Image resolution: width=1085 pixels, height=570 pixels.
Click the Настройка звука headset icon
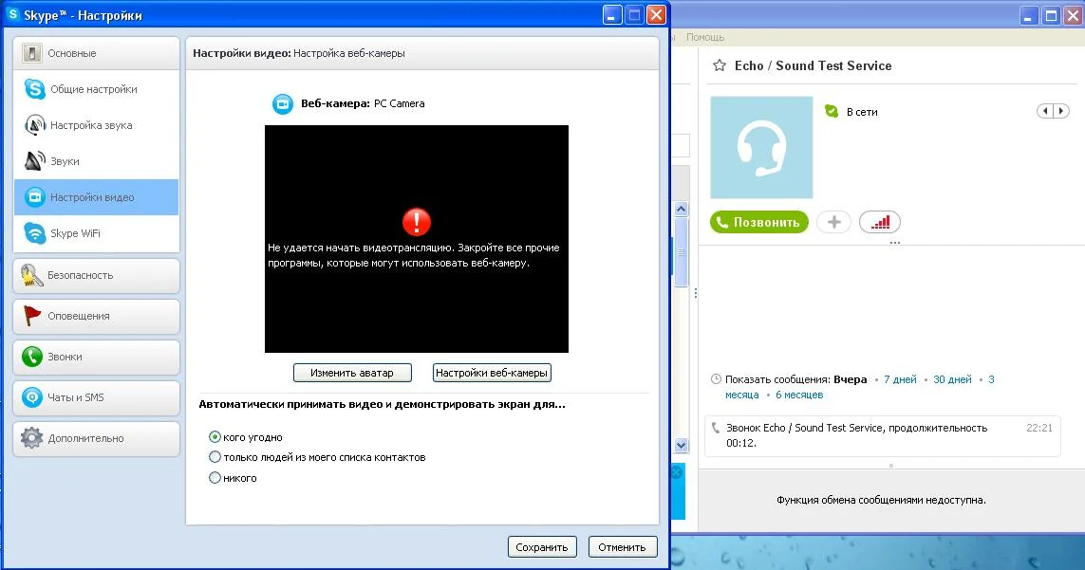click(x=34, y=125)
